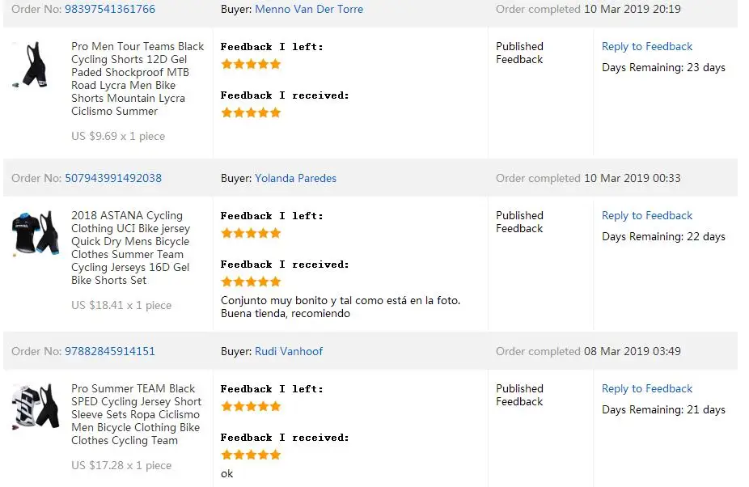
Task: Reply to Feedback for Menno's order
Action: coord(646,46)
